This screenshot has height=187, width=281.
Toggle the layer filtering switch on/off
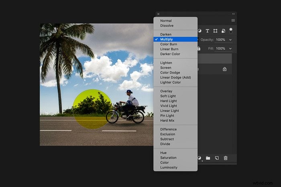click(231, 31)
